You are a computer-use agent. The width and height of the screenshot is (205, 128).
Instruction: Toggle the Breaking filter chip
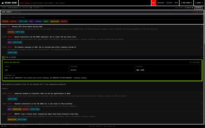point(13,22)
